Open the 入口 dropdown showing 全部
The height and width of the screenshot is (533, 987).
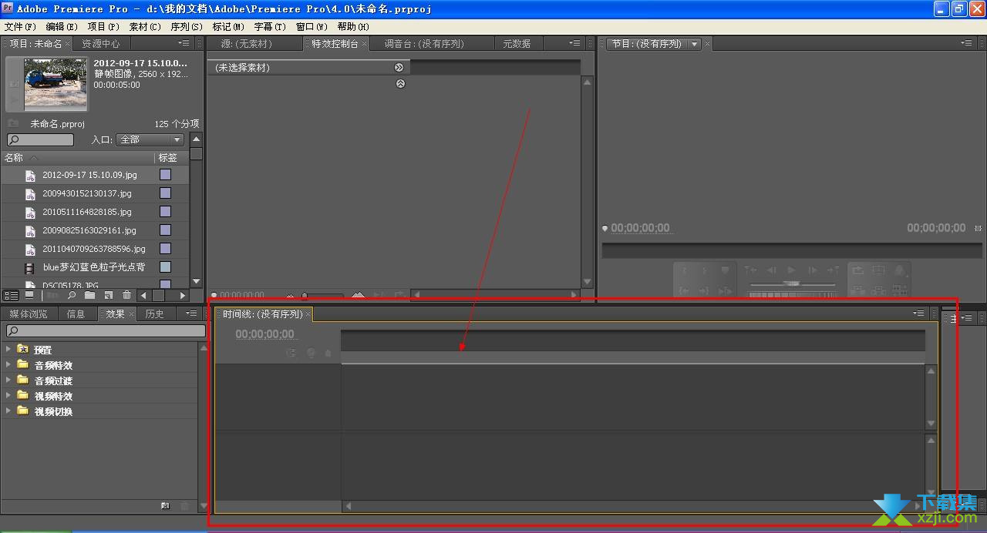pos(150,140)
